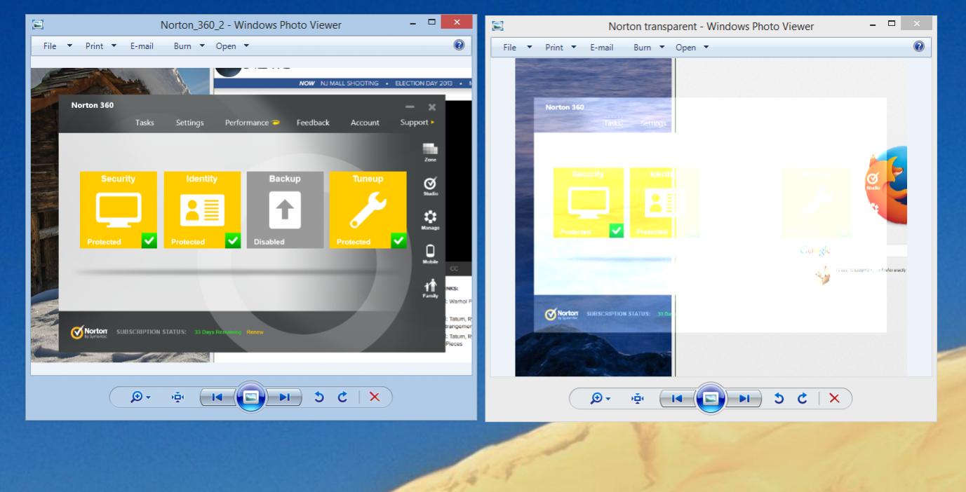Click faded Security tile in Norton transparent window
This screenshot has width=966, height=492.
point(589,203)
